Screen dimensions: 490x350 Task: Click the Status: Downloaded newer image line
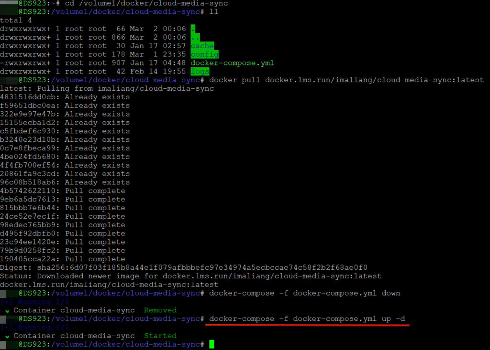(190, 276)
